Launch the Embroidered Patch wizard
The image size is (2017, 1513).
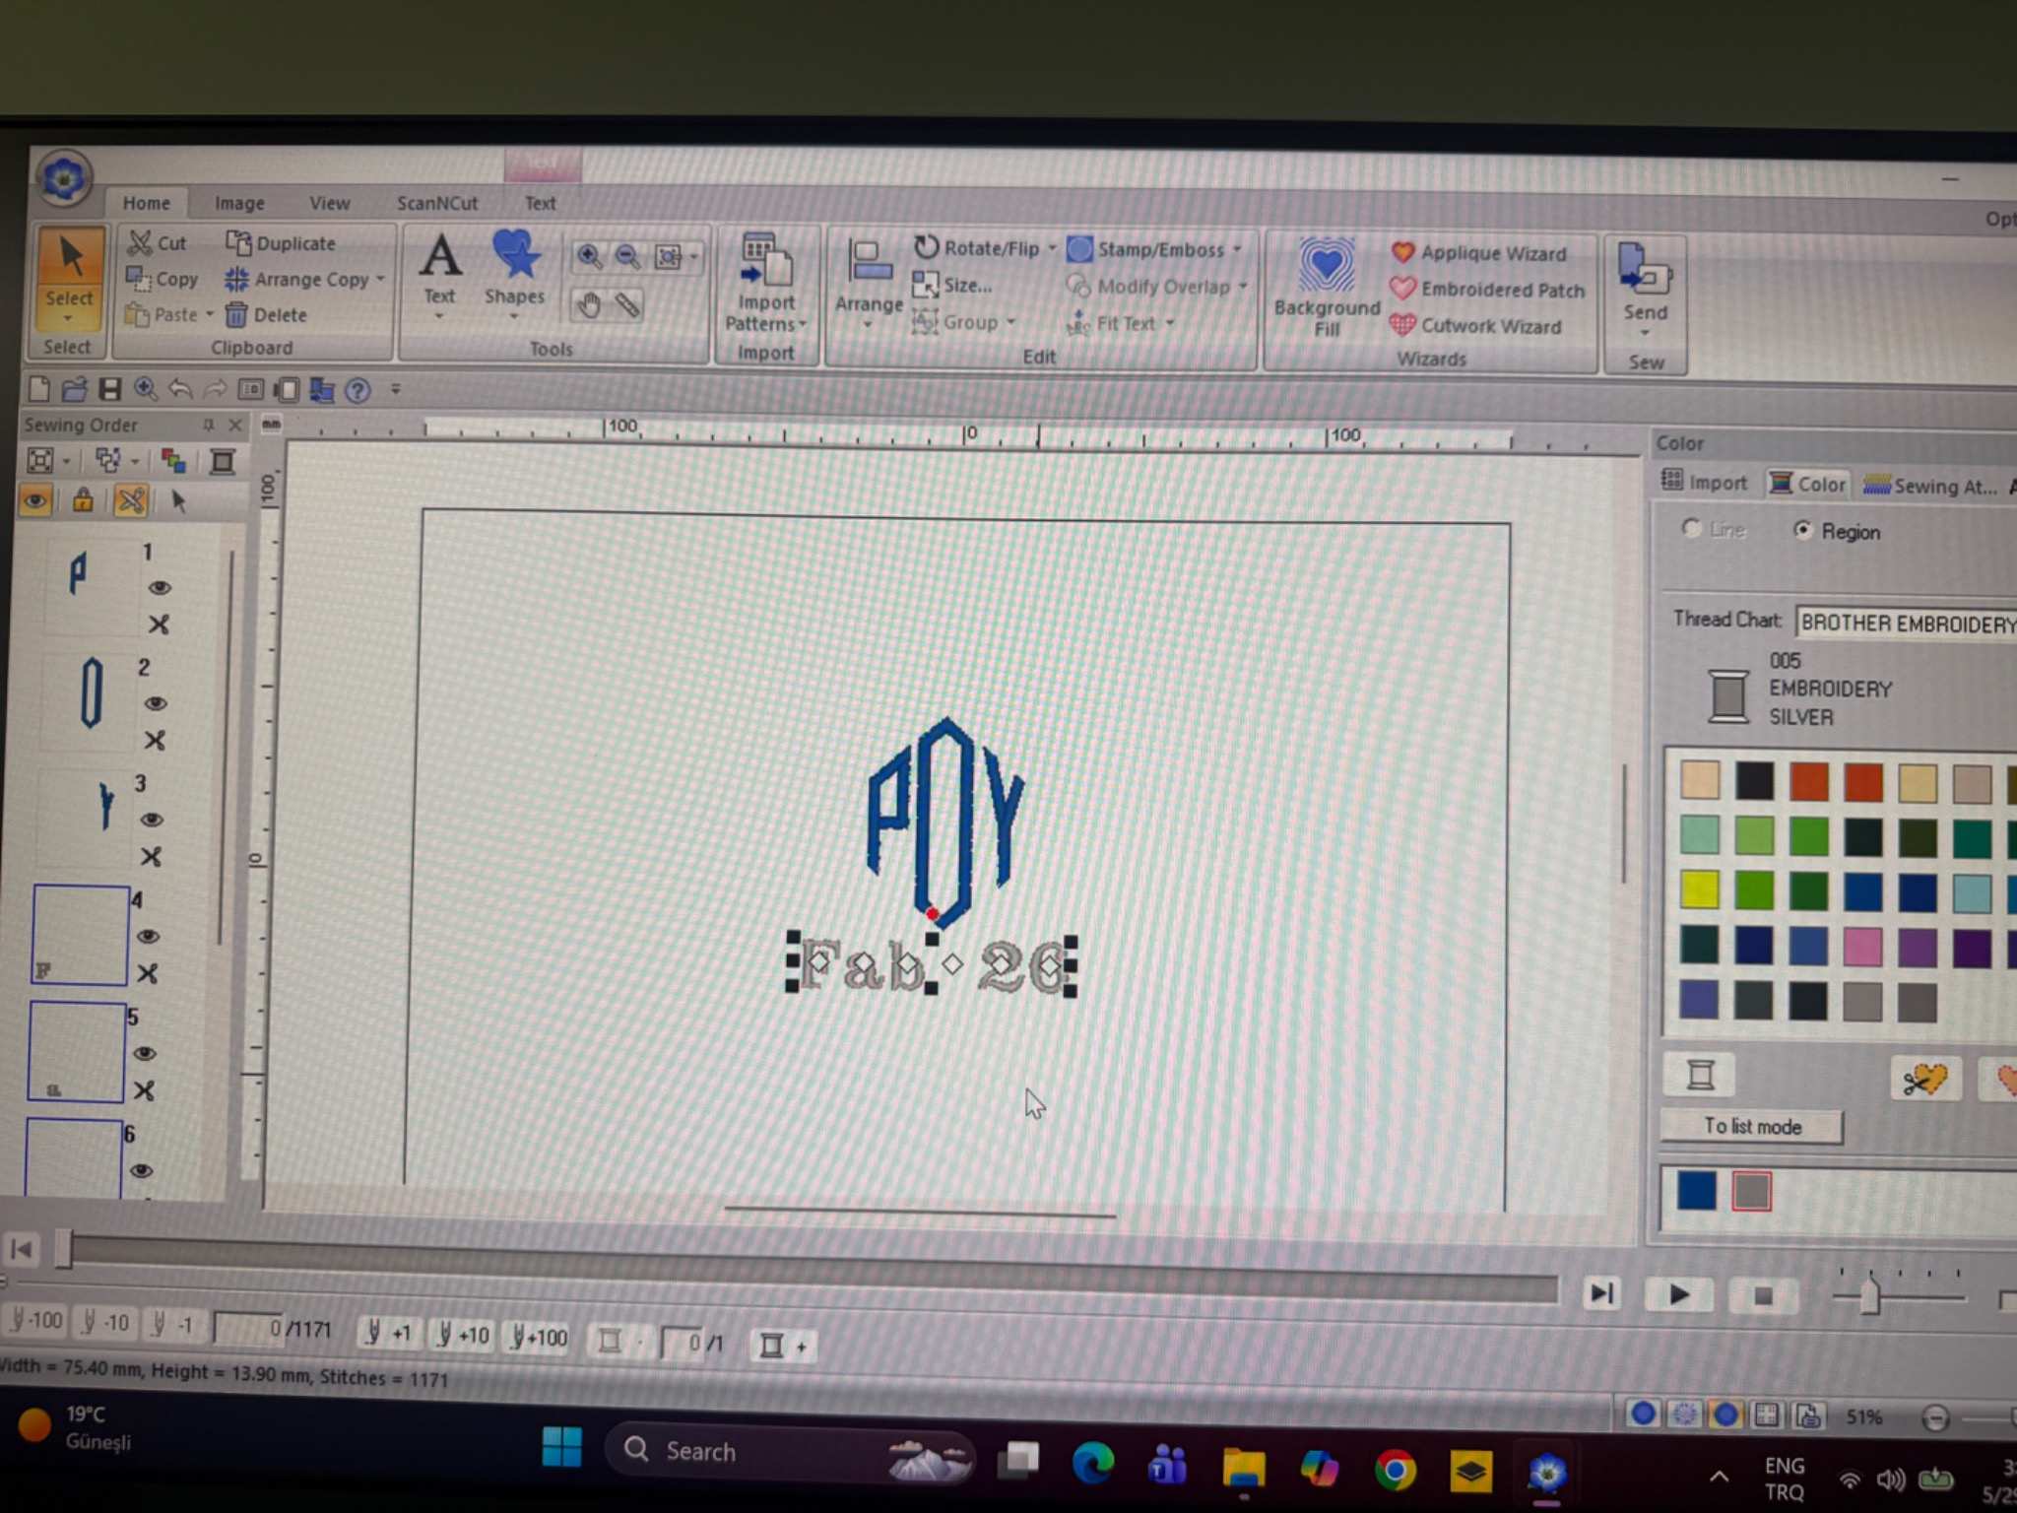click(x=1487, y=290)
